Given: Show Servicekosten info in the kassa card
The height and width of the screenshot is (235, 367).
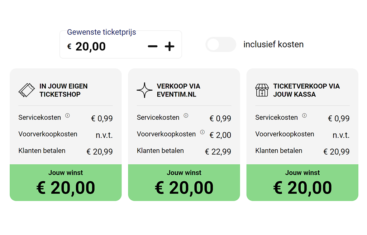Looking at the screenshot, I should [x=304, y=116].
